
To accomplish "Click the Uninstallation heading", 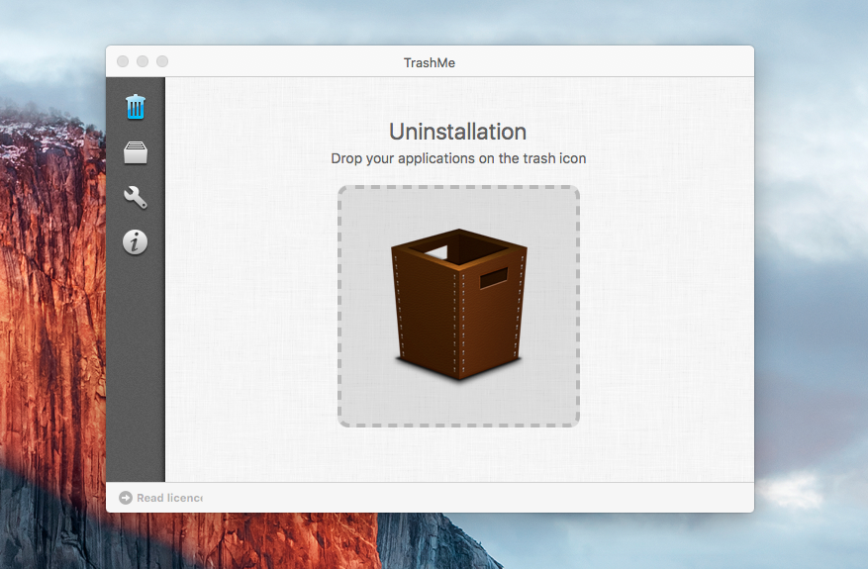I will point(457,132).
